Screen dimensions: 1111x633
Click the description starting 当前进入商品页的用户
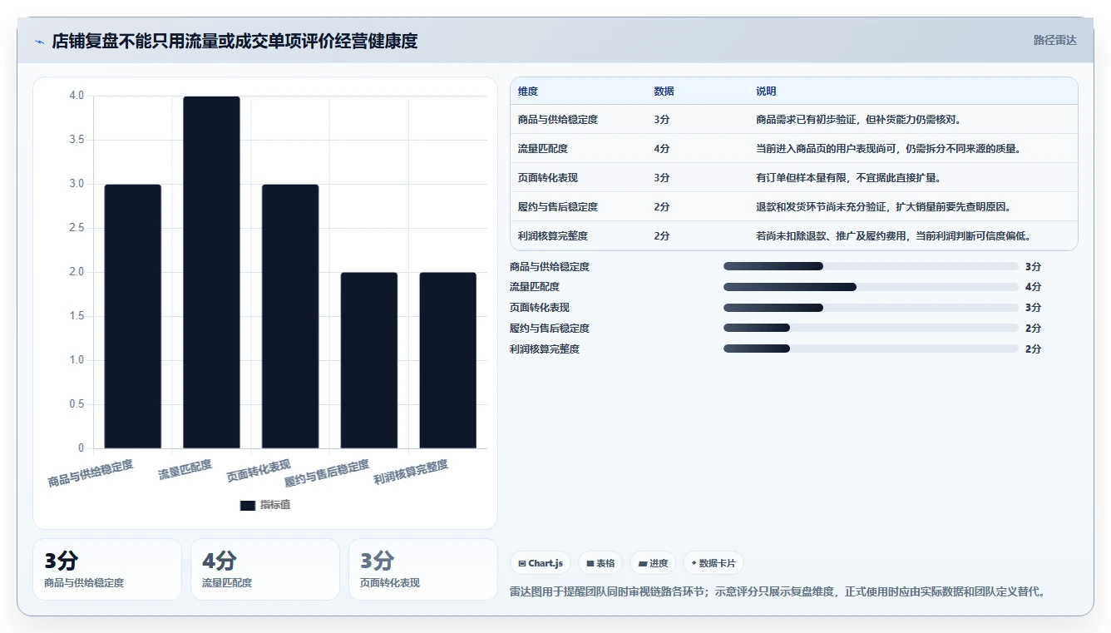(888, 149)
